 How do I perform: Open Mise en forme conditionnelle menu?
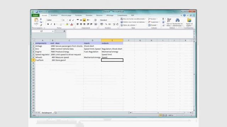[133, 19]
